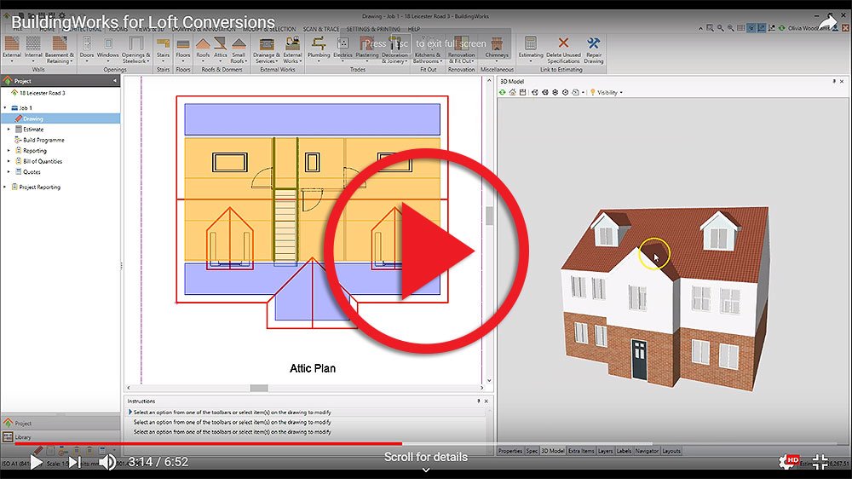Click the large red play button
Screen dimensions: 852x479
pyautogui.click(x=426, y=251)
